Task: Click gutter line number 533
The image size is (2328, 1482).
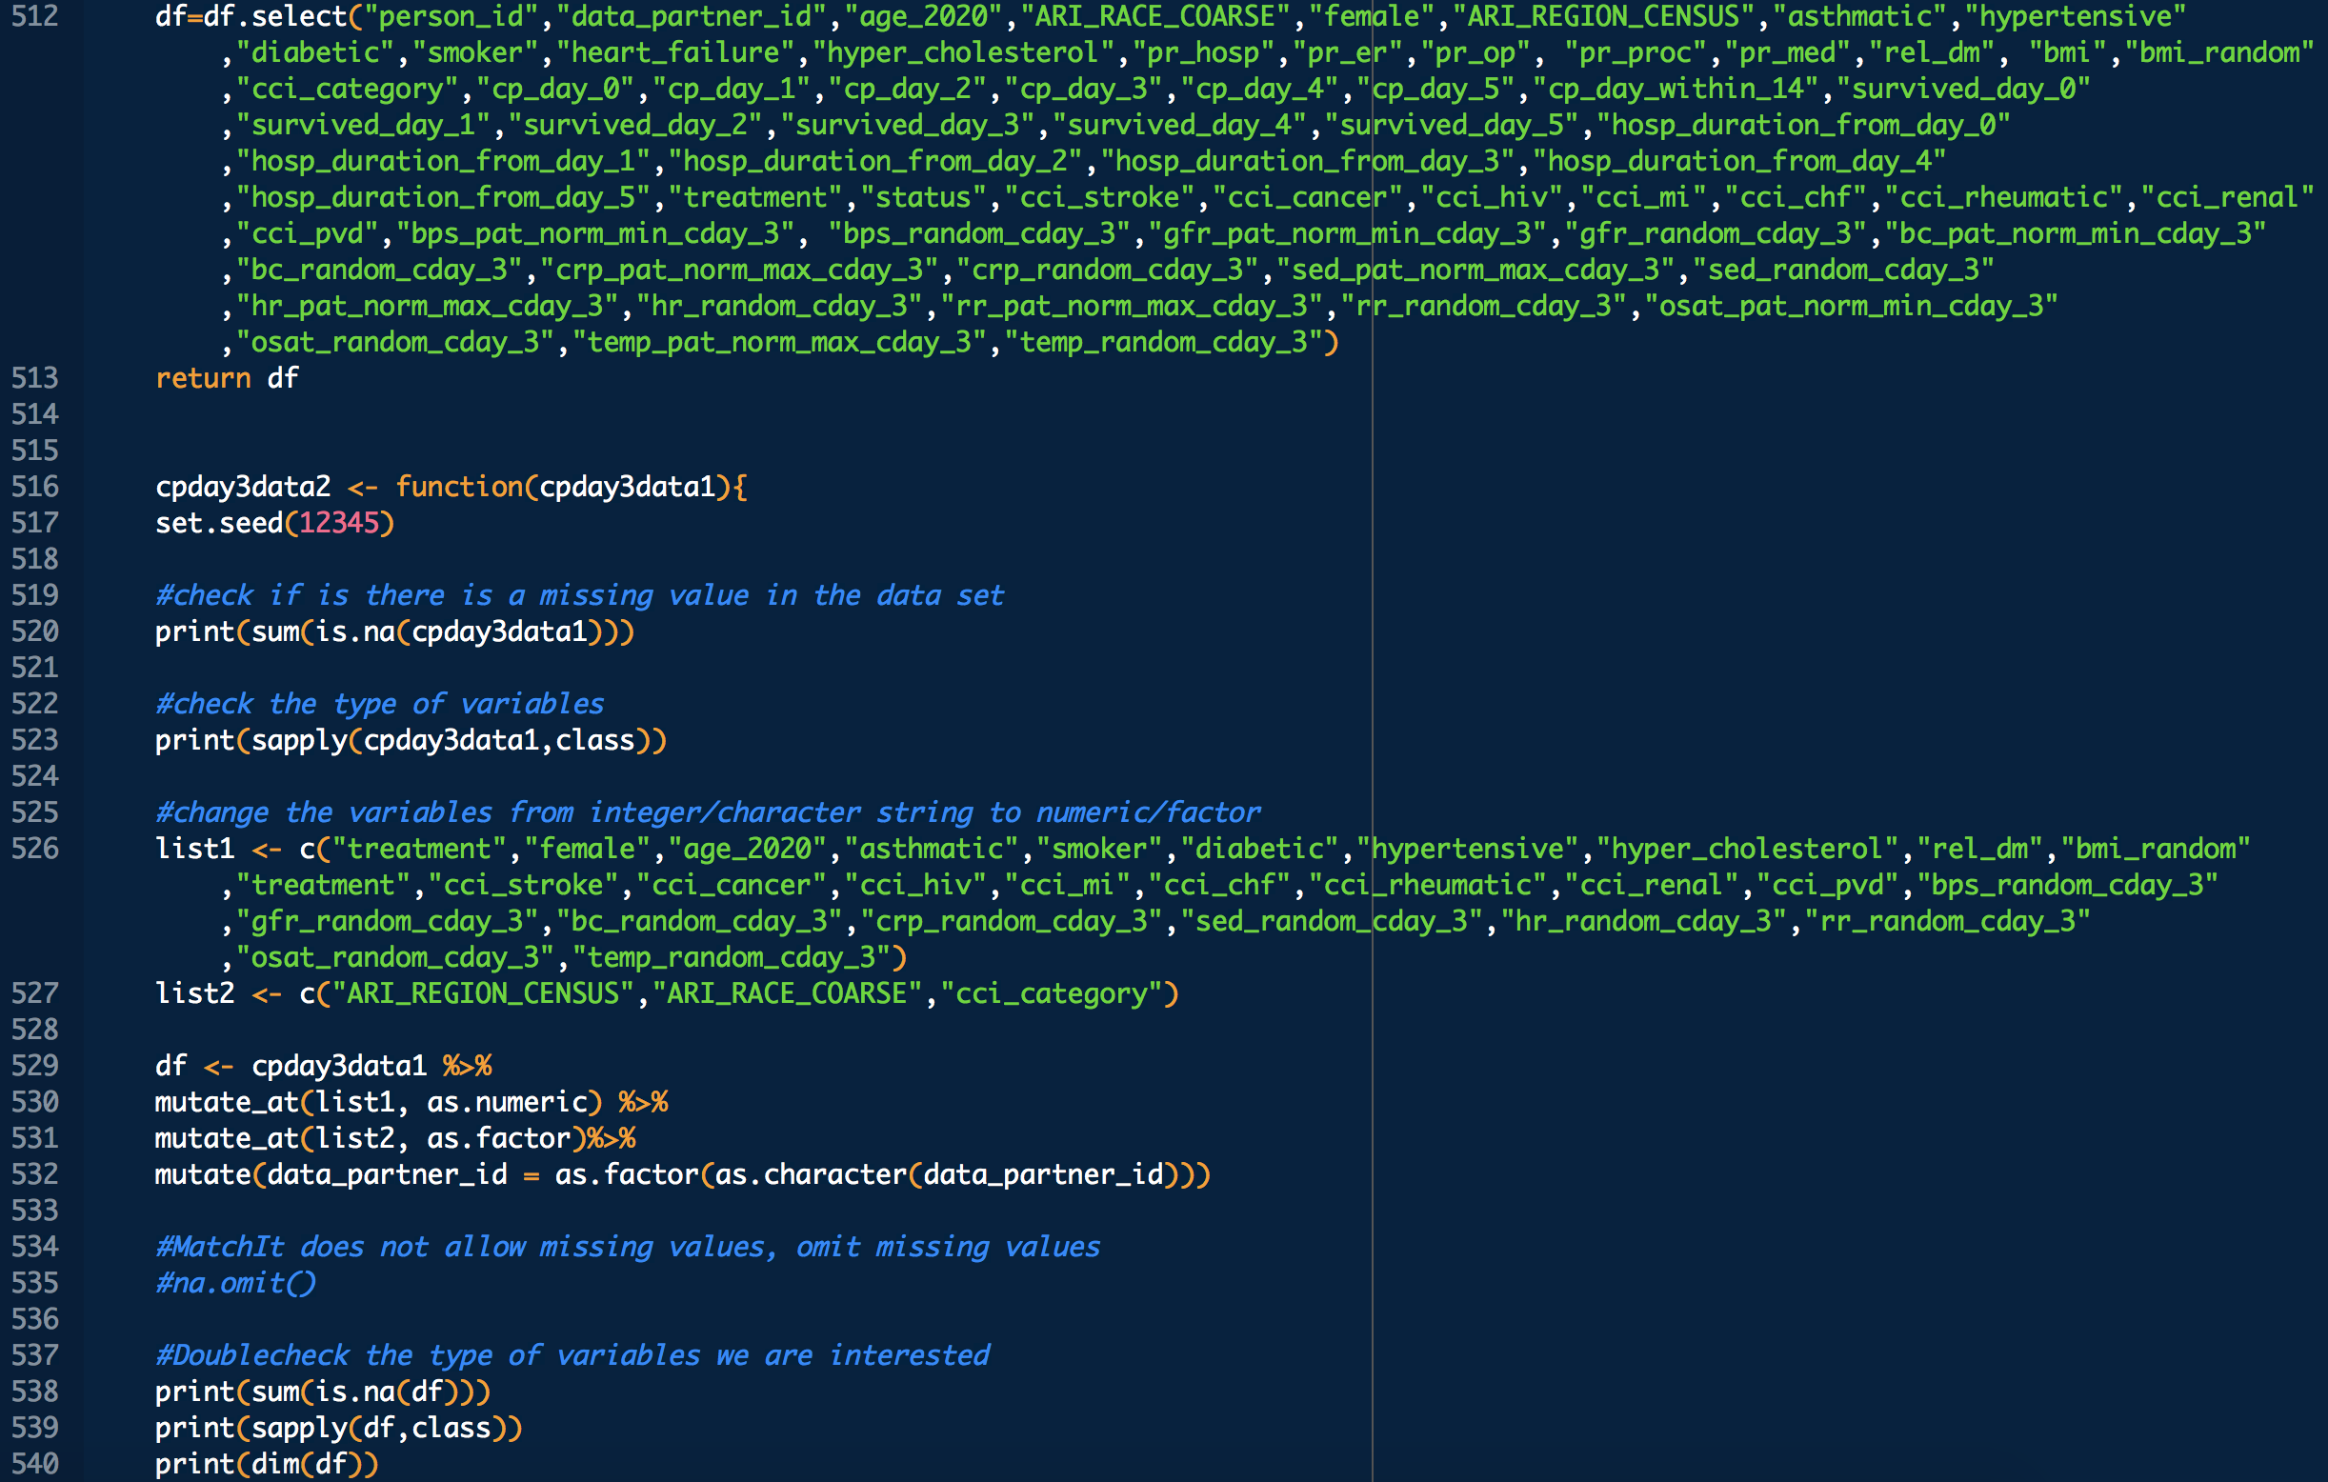Action: [35, 1212]
